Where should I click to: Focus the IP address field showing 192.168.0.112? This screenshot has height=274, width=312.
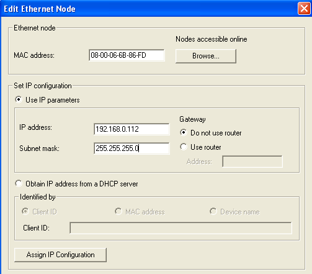pos(131,129)
